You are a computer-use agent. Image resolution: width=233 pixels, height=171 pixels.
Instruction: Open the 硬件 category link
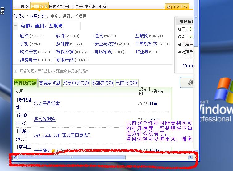tap(24, 36)
